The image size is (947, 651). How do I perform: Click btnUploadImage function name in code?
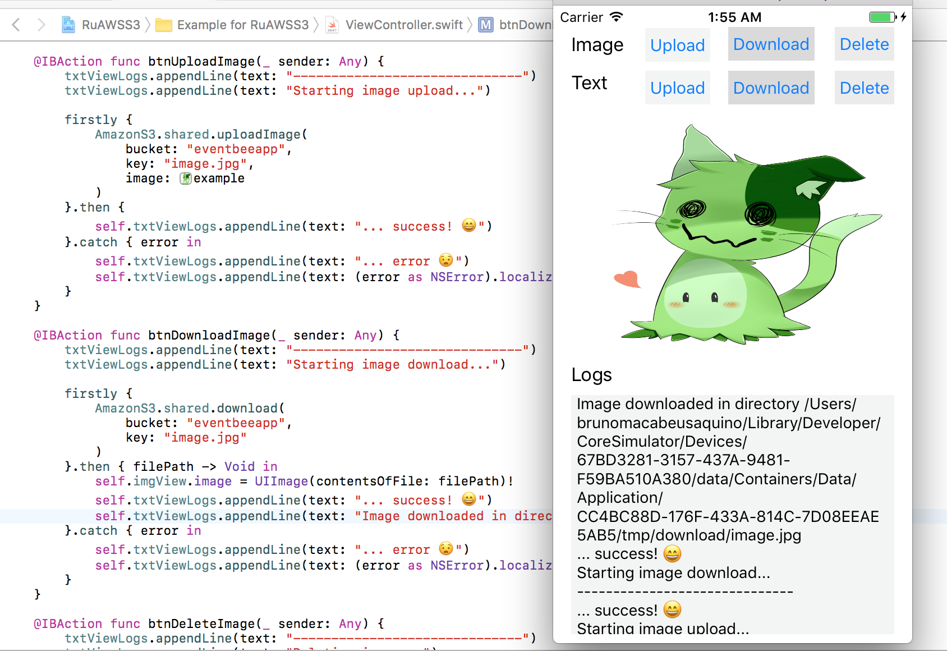(201, 61)
